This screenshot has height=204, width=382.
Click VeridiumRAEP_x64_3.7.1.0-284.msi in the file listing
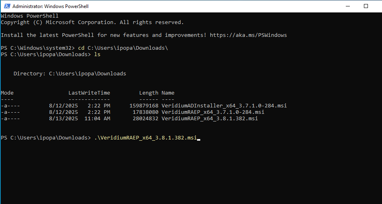[213, 112]
